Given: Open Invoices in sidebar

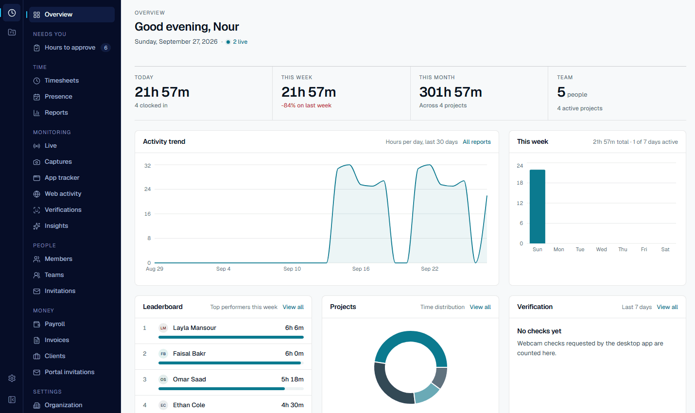Looking at the screenshot, I should [72, 340].
